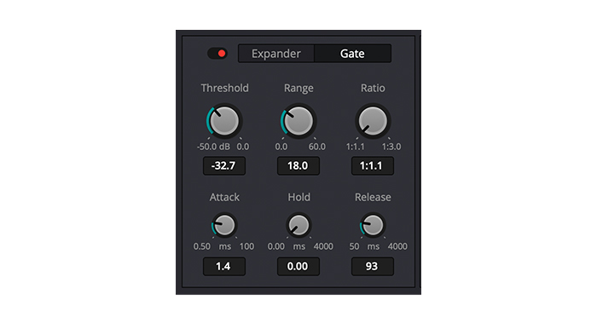Image resolution: width=597 pixels, height=324 pixels.
Task: Click the Hold knob
Action: pyautogui.click(x=298, y=225)
